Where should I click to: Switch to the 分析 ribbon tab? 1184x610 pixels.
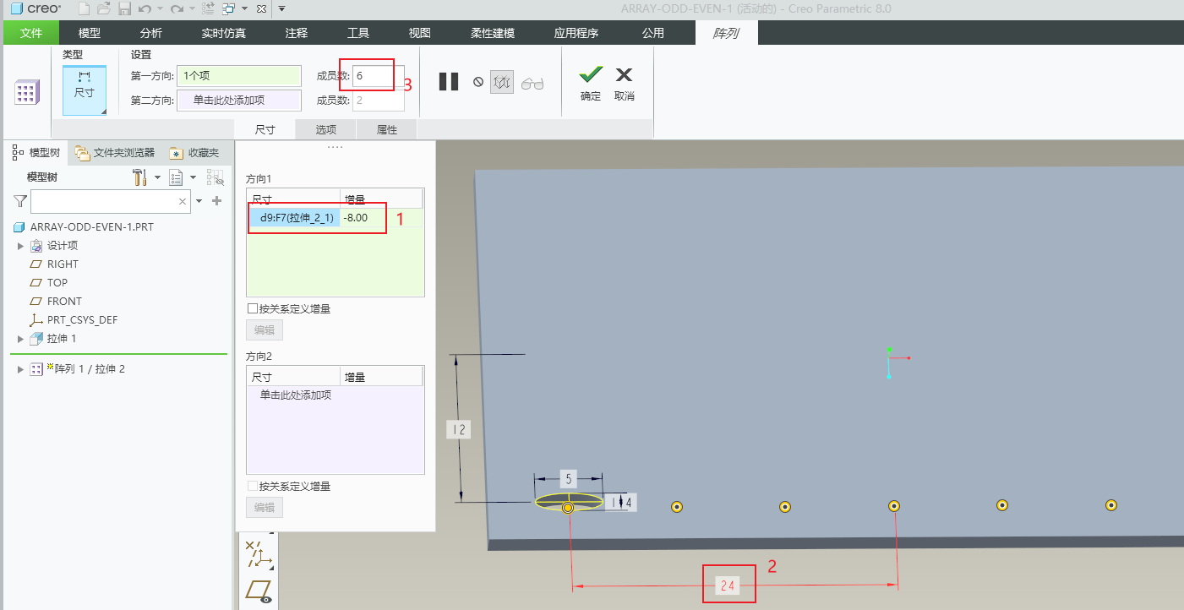click(x=151, y=33)
